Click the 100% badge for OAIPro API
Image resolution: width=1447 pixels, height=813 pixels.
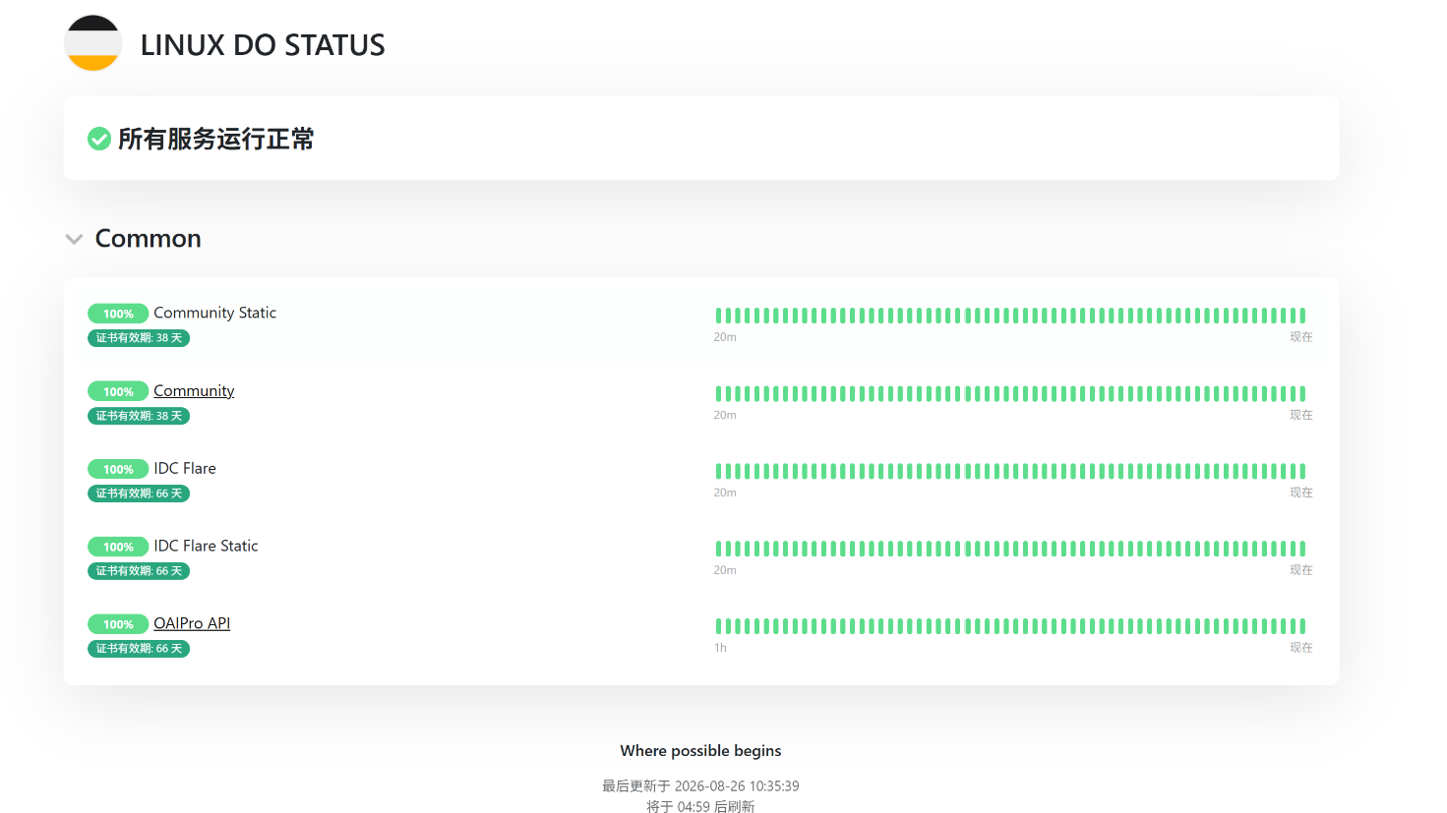(x=118, y=624)
